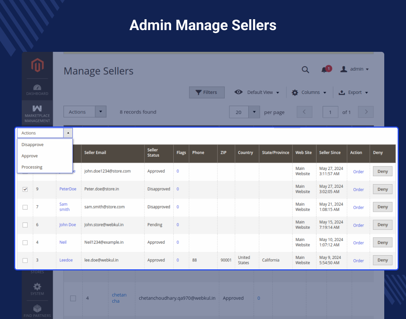Open the Dashboard sidebar icon

click(x=37, y=90)
